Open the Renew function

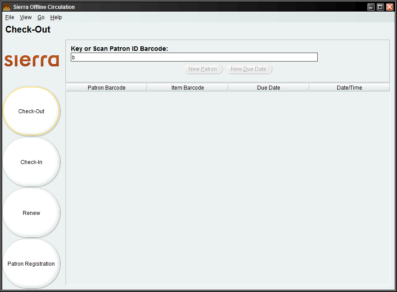tap(31, 213)
